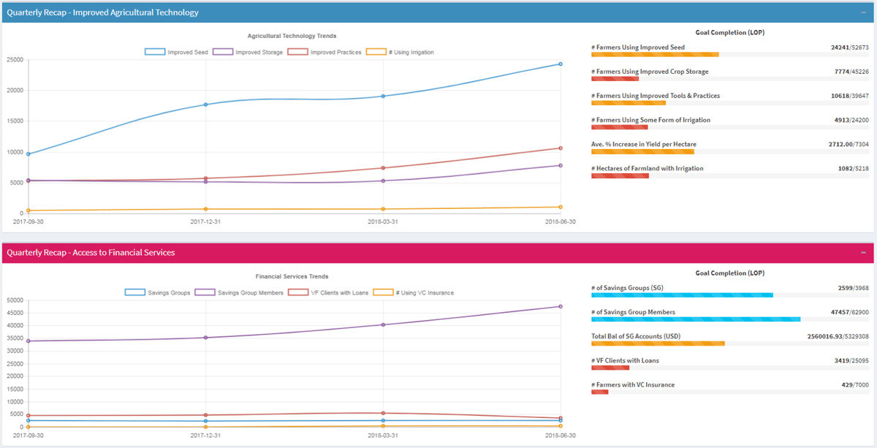Image resolution: width=877 pixels, height=448 pixels.
Task: Click Farmers Using Improved Seed progress bar
Action: point(655,54)
